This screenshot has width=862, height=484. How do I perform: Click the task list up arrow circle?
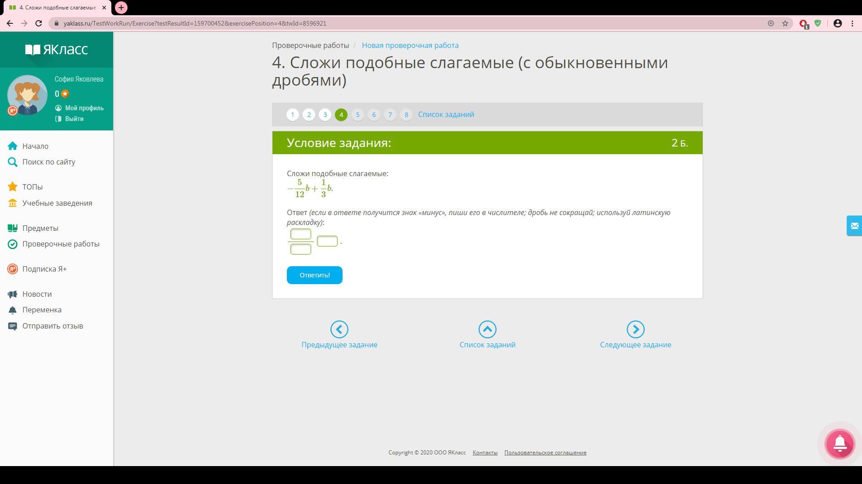(487, 329)
